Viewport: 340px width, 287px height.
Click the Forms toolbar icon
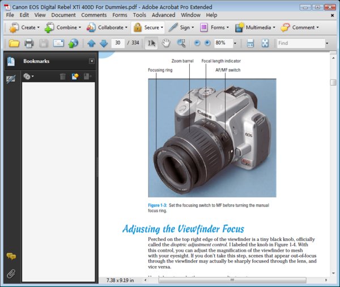(204, 28)
